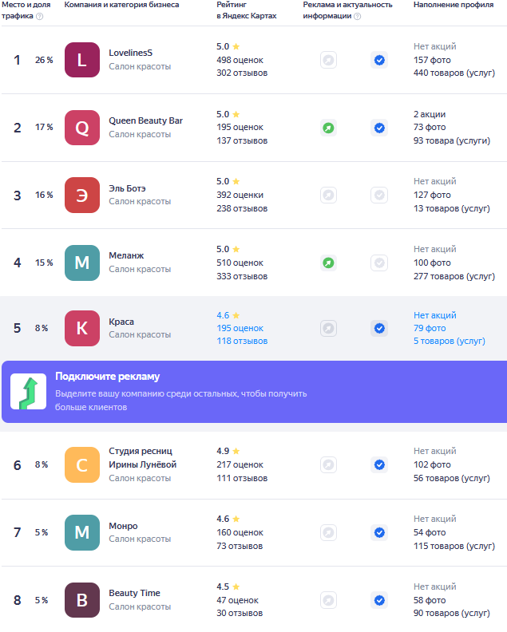Click the green arrow icon in ad banner

[28, 391]
